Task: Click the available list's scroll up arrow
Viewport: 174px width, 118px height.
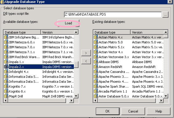Action: click(76, 32)
